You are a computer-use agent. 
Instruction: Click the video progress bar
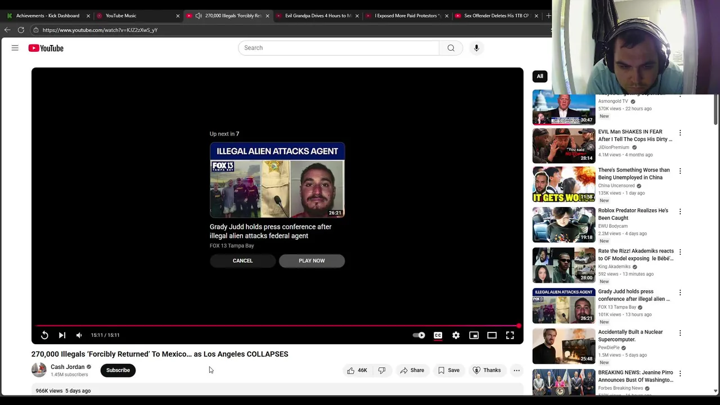coord(277,326)
